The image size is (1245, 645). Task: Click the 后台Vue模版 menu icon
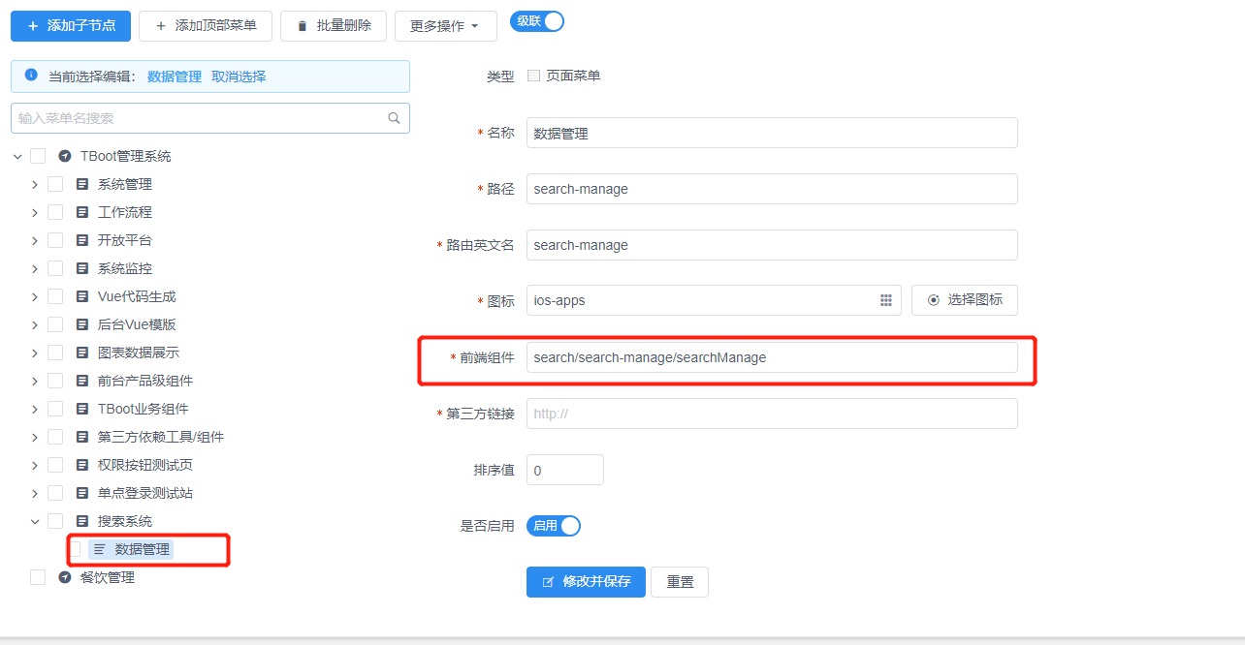click(82, 324)
